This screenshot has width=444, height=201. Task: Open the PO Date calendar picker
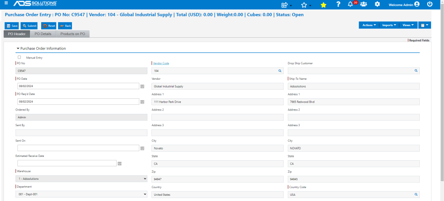(x=142, y=86)
